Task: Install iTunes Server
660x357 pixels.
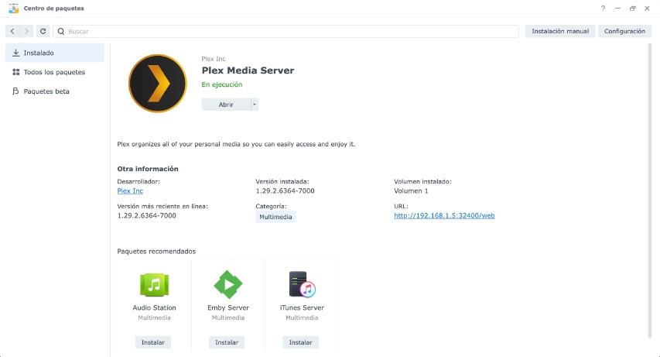Action: 300,342
